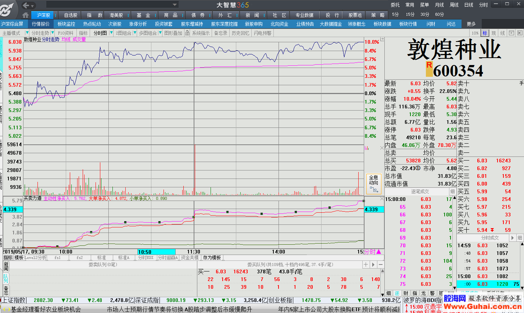This screenshot has height=313, width=524.
Task: Select the 队列 vertical side tab
Action: (6, 278)
